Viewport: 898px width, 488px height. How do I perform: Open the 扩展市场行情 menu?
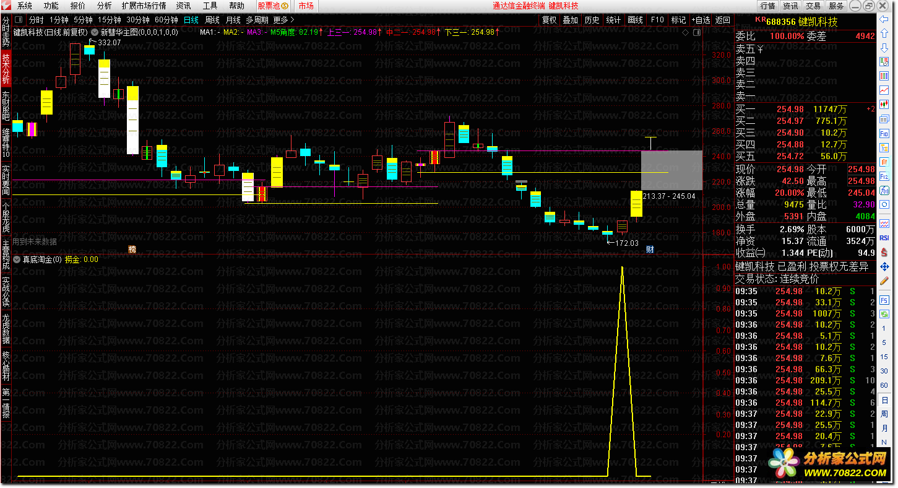tap(144, 6)
